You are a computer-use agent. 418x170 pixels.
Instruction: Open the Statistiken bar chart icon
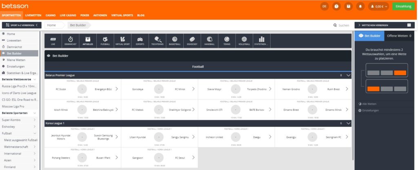coord(262,41)
